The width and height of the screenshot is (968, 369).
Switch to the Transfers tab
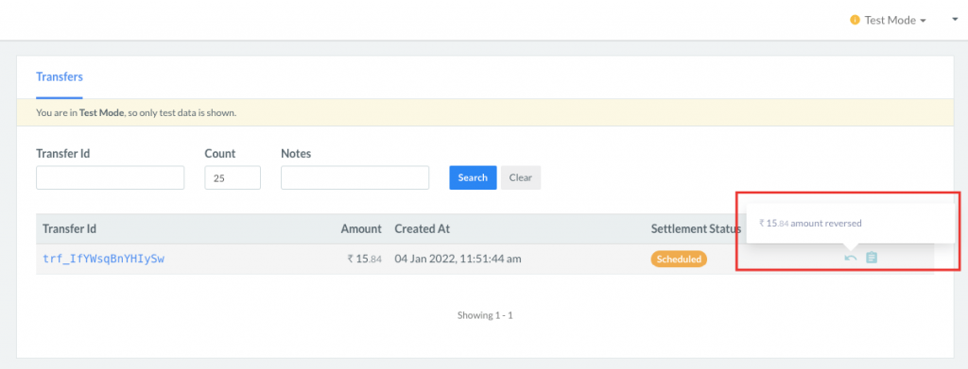click(x=60, y=77)
